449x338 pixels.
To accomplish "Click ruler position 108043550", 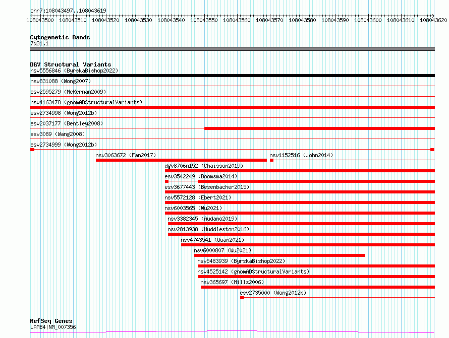I will 204,20.
